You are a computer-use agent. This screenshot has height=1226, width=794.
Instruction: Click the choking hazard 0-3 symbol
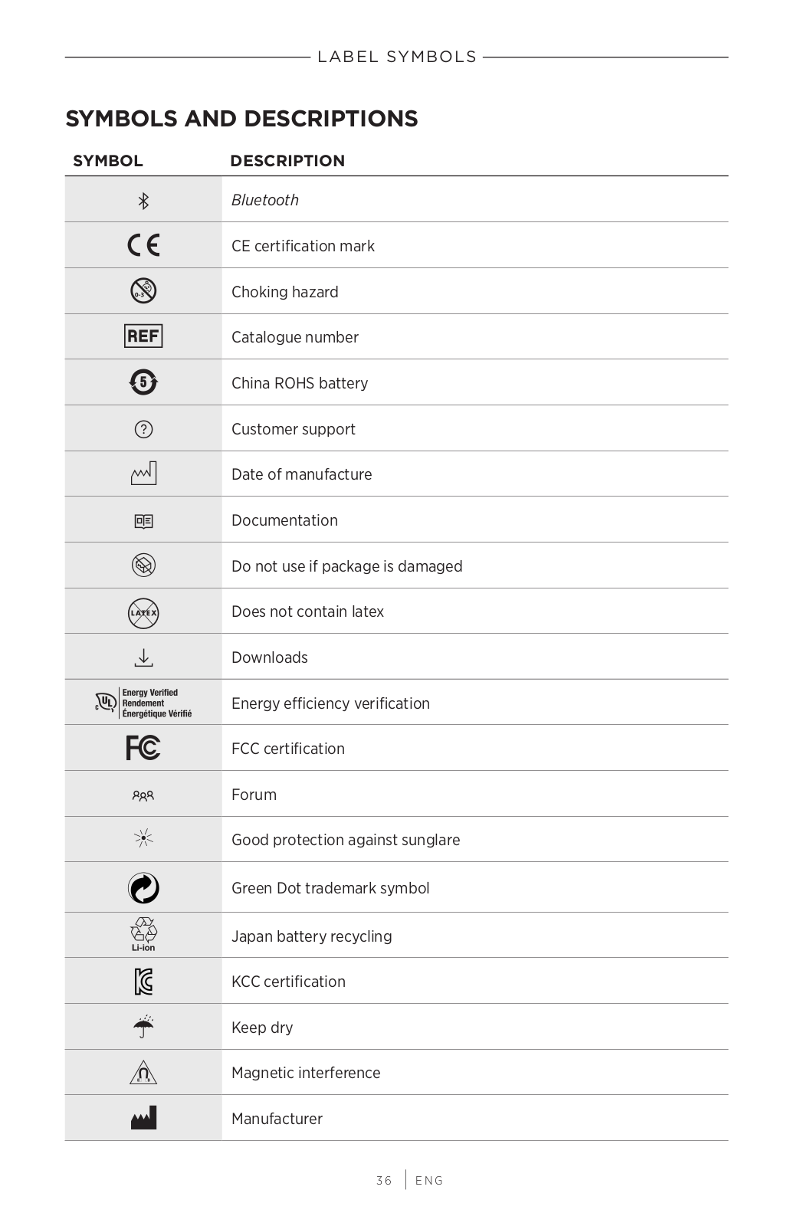click(x=143, y=290)
